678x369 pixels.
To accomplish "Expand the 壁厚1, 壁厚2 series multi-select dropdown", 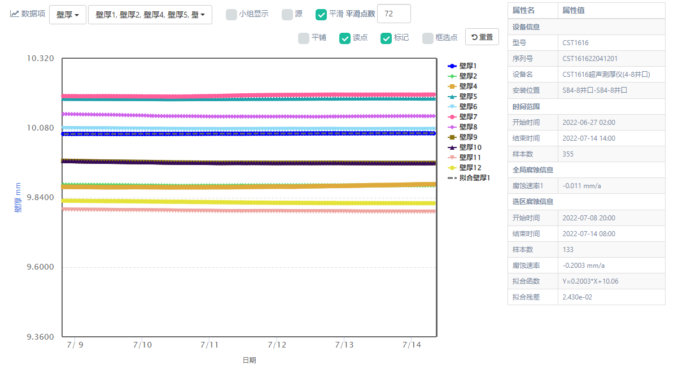I will click(150, 15).
